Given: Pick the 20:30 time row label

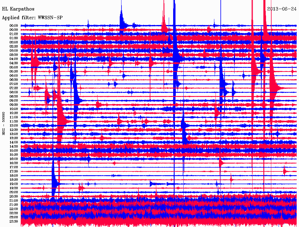Looking at the screenshot, I should coord(14,196).
